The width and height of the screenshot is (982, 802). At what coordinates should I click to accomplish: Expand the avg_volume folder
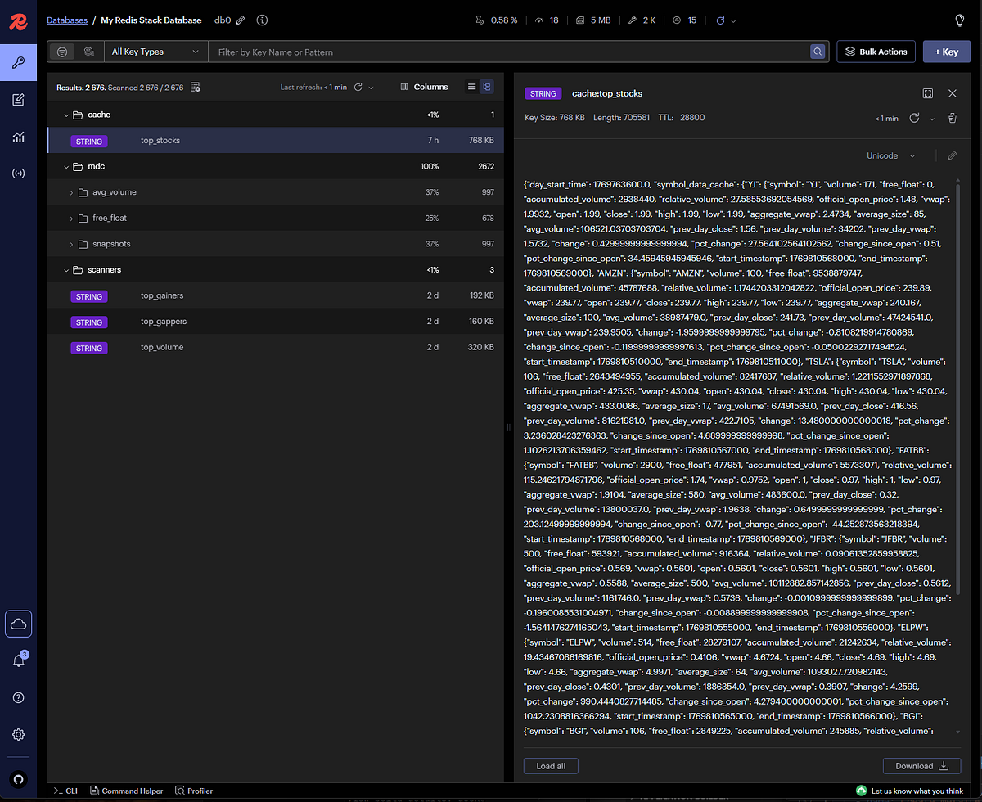tap(72, 192)
